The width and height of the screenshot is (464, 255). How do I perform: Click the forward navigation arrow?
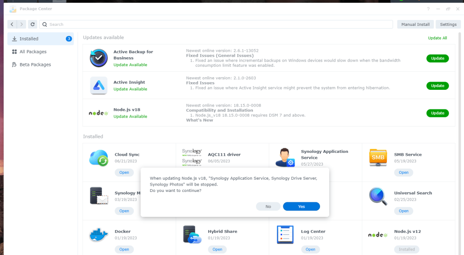point(22,24)
